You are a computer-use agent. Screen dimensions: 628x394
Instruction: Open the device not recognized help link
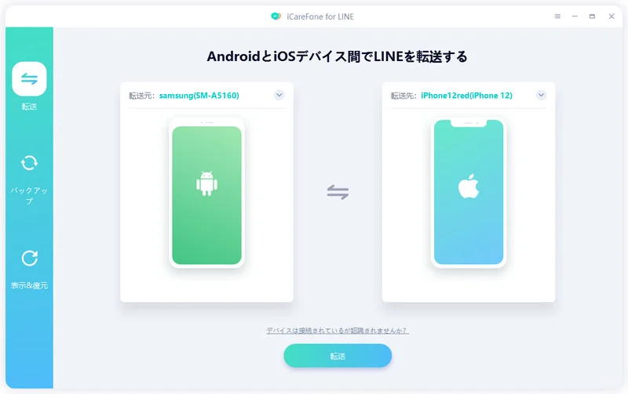coord(338,331)
